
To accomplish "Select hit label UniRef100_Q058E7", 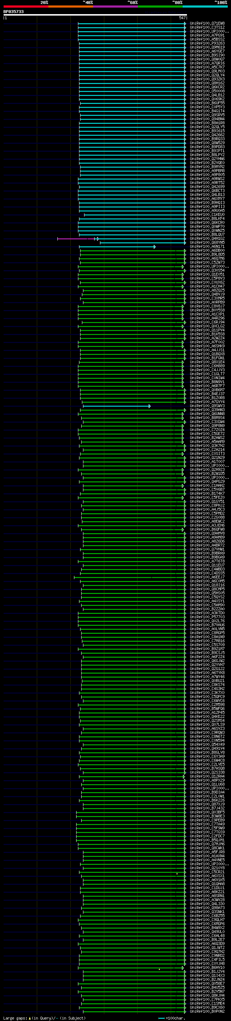I will pyautogui.click(x=207, y=983).
